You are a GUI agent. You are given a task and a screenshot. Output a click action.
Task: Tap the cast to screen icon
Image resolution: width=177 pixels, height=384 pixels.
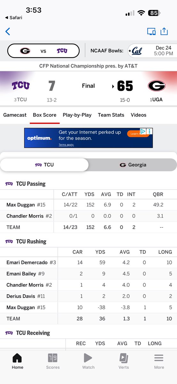151,31
